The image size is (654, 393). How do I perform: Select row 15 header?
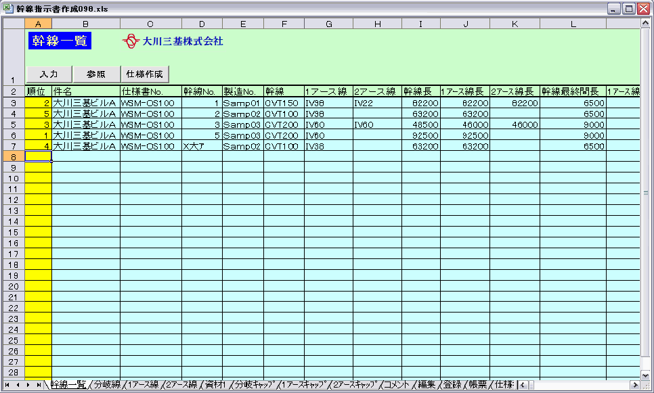click(x=14, y=232)
